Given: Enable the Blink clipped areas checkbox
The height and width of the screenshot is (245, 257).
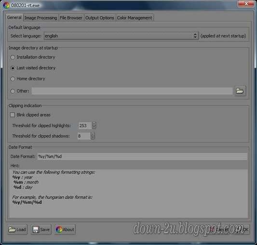Looking at the screenshot, I should [13, 115].
